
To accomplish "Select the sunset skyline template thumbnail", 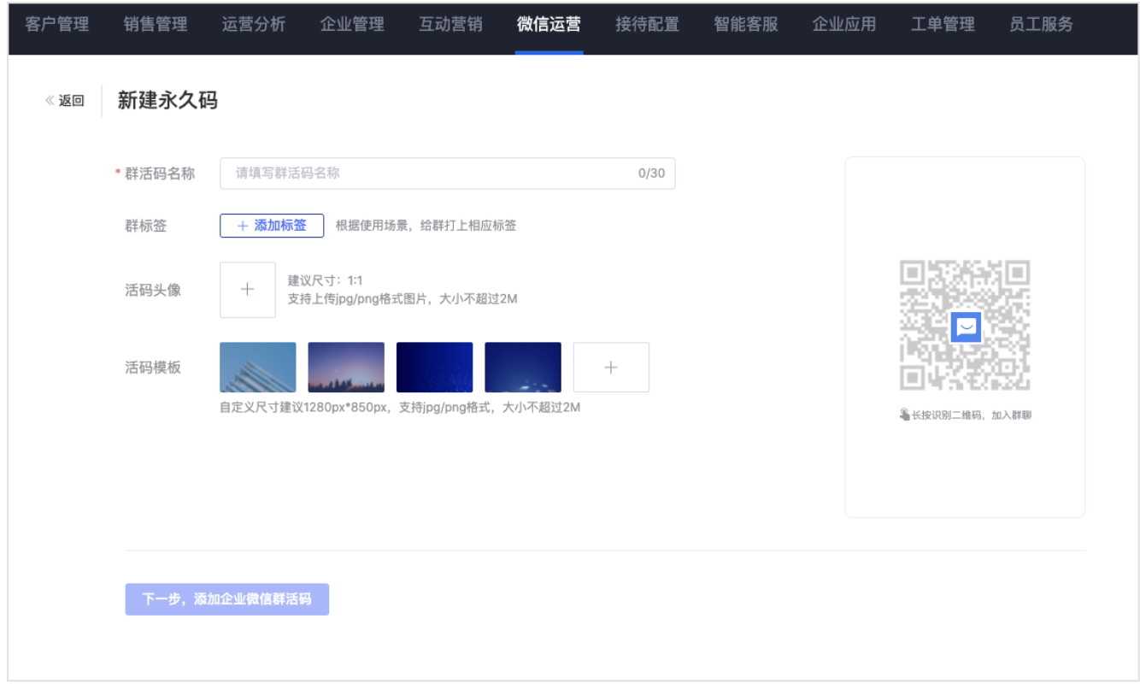I will point(346,368).
